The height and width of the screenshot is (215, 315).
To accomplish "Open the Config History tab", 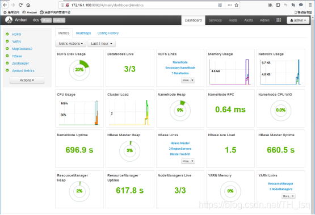I will pyautogui.click(x=108, y=33).
